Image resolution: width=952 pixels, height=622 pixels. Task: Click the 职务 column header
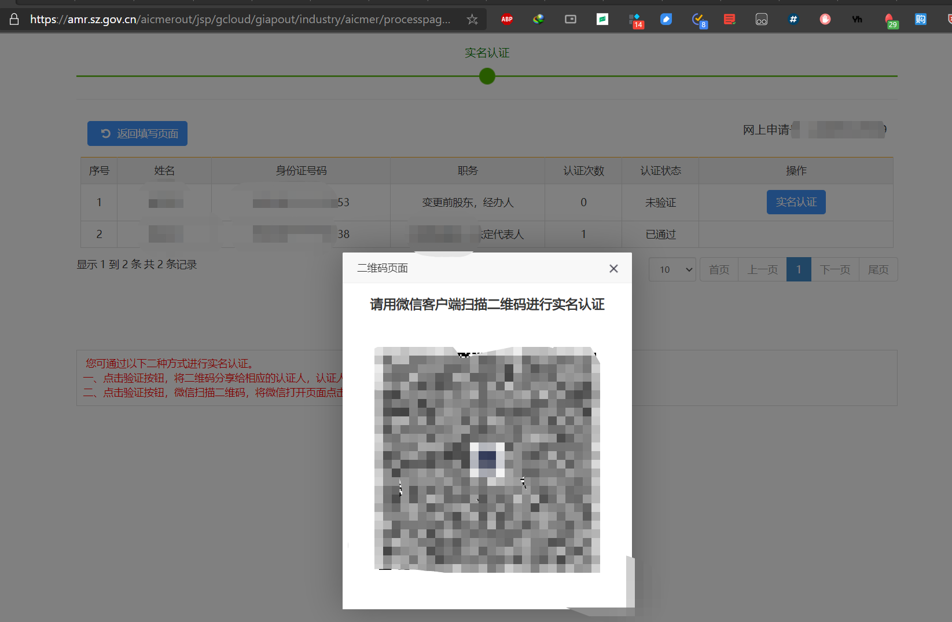(468, 171)
